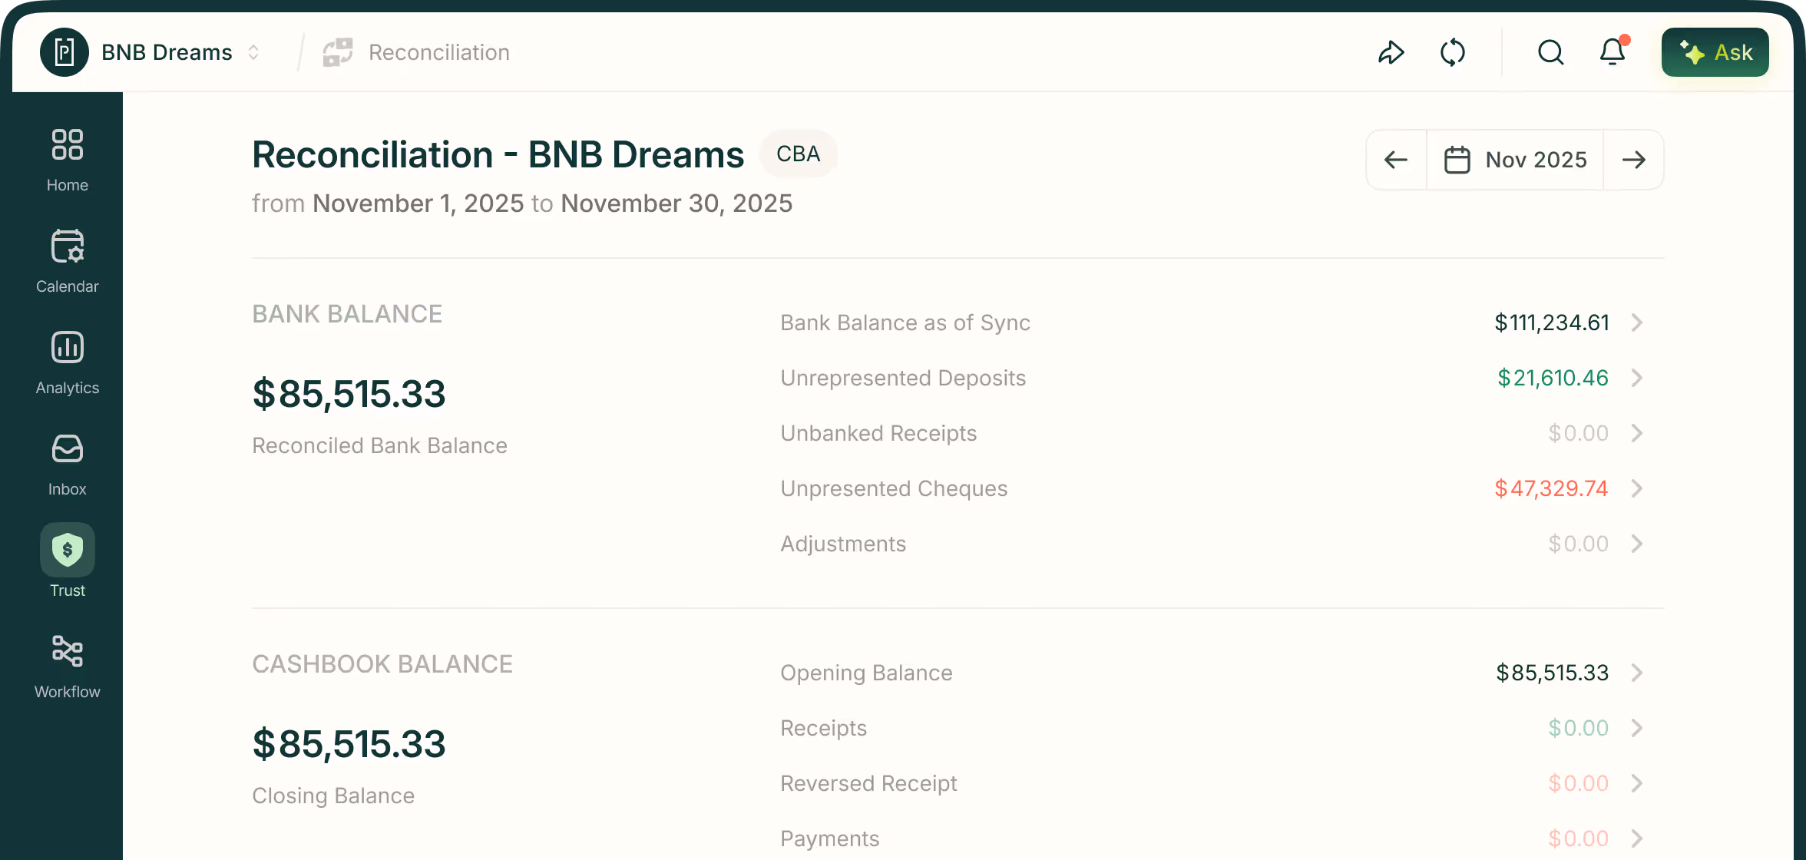This screenshot has height=860, width=1806.
Task: Open the Inbox sidebar icon
Action: tap(68, 449)
